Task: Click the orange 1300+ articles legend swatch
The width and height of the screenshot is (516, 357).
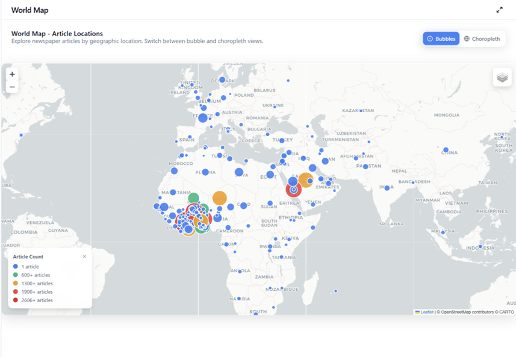Action: 16,284
